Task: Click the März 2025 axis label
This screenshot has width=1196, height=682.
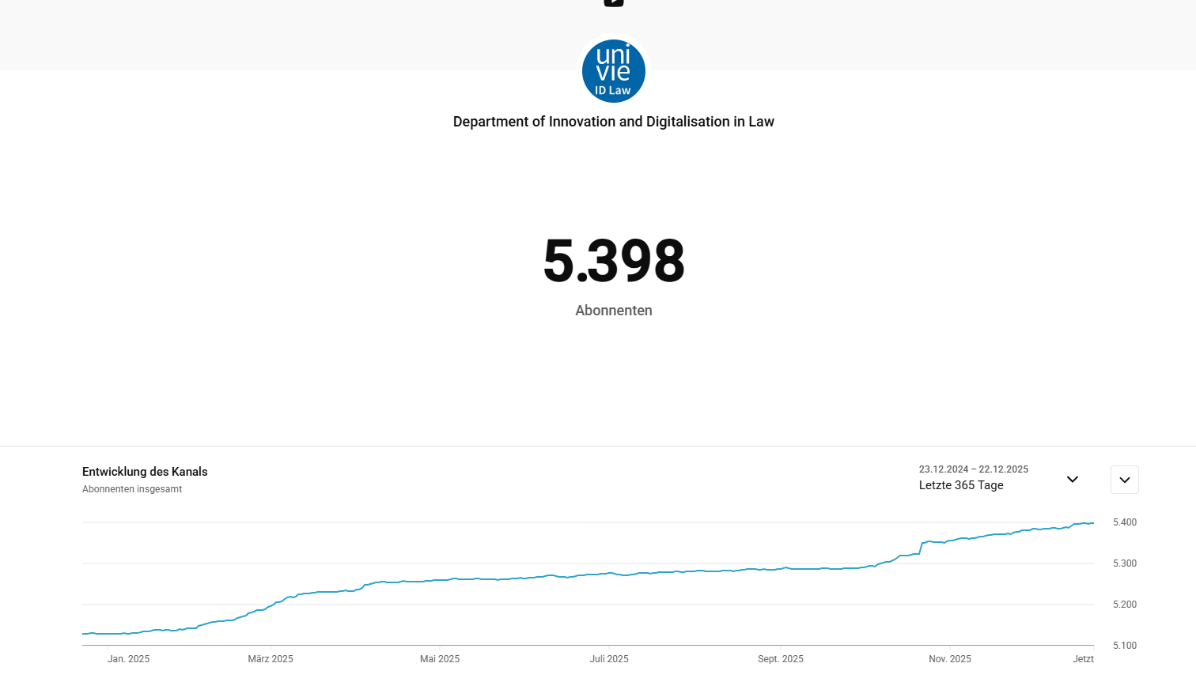Action: tap(271, 659)
